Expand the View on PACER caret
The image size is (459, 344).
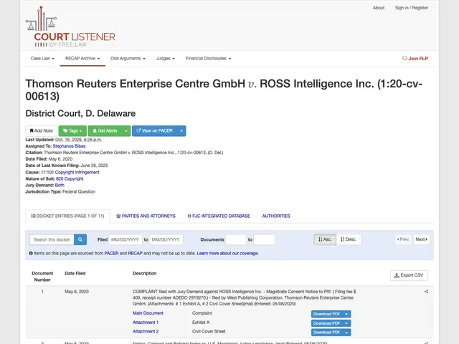pyautogui.click(x=181, y=130)
